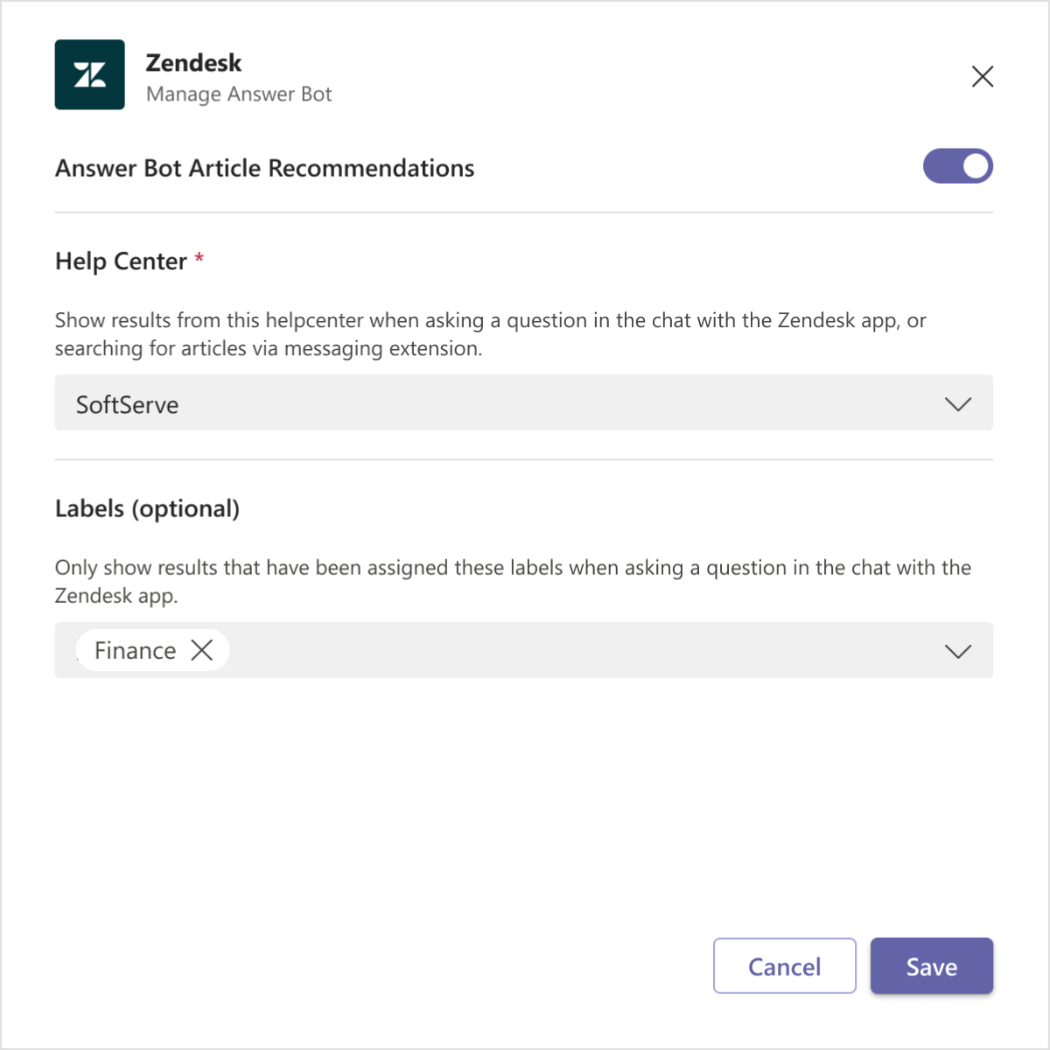Click the red required asterisk beside Help Center
Screen dimensions: 1050x1050
pyautogui.click(x=199, y=259)
